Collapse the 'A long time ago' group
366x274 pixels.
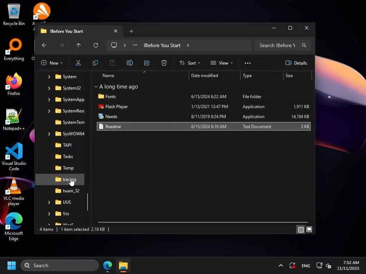(96, 87)
